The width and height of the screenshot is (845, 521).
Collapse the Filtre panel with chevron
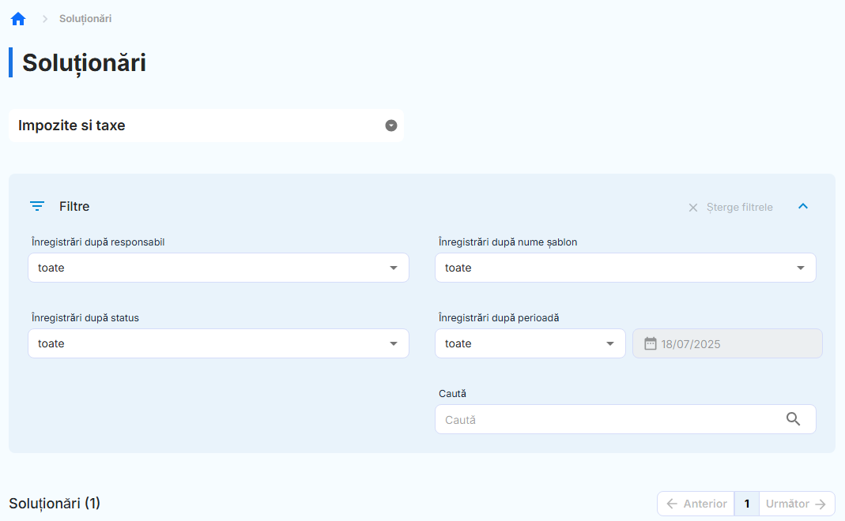point(803,207)
